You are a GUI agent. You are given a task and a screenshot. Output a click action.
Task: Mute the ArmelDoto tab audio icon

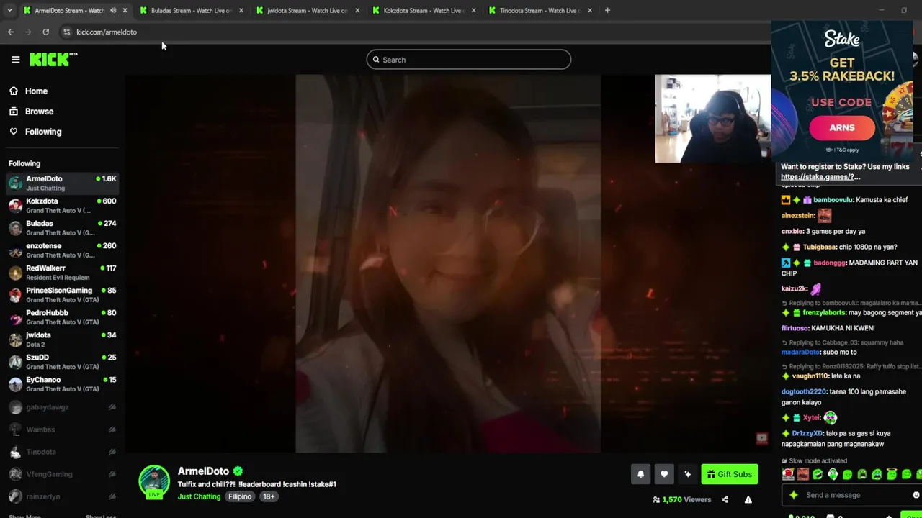click(x=113, y=10)
